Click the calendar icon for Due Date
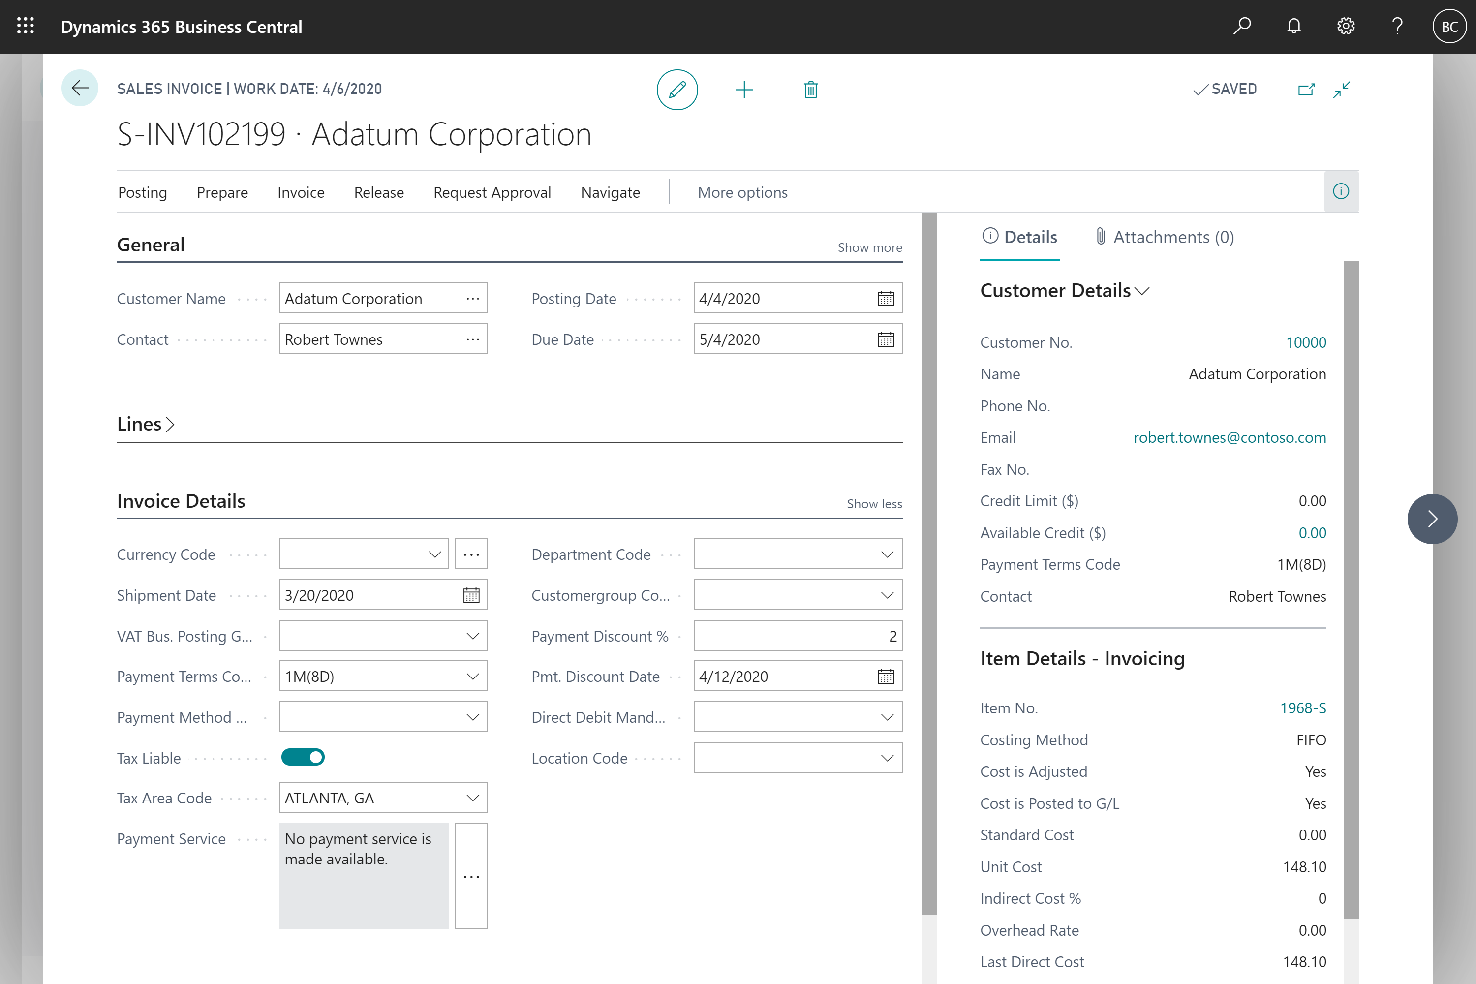 tap(885, 339)
